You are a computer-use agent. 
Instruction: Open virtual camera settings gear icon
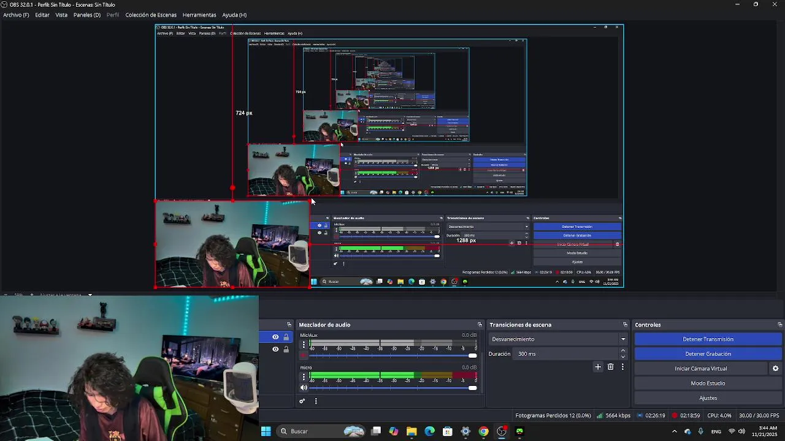(x=775, y=369)
